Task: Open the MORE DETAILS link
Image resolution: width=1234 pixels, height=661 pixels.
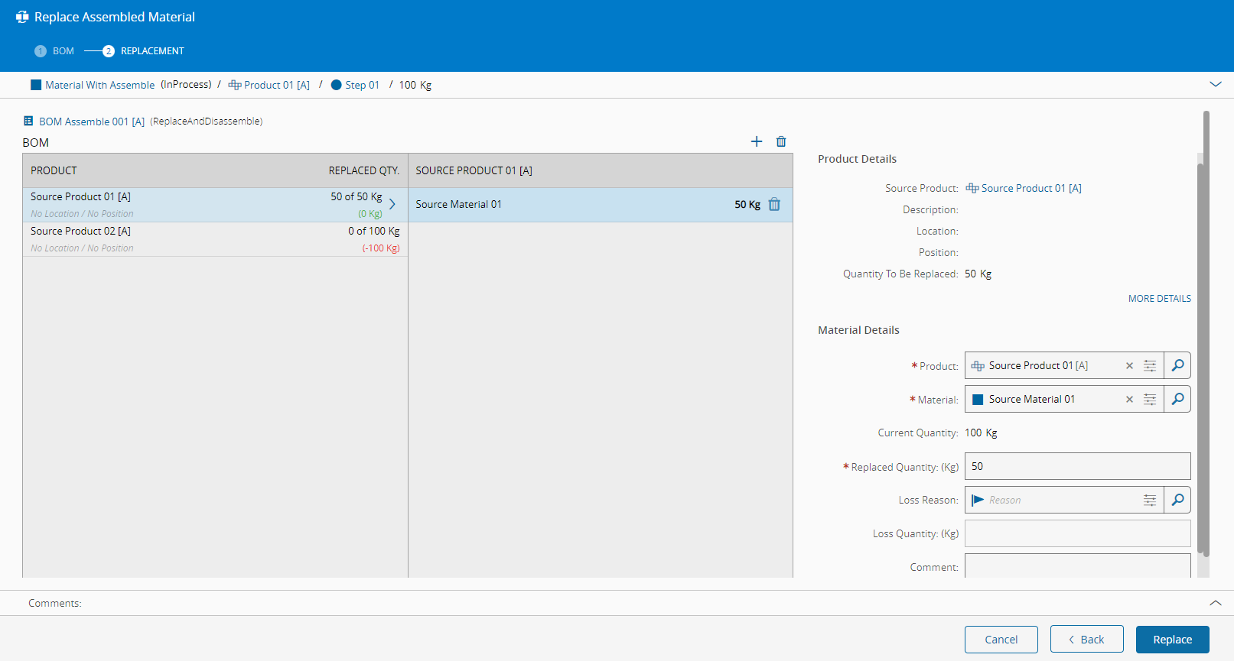Action: pyautogui.click(x=1159, y=299)
